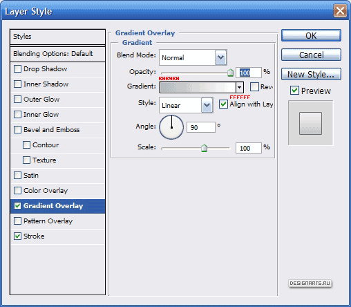Click the style preview thumbnail

click(x=310, y=123)
